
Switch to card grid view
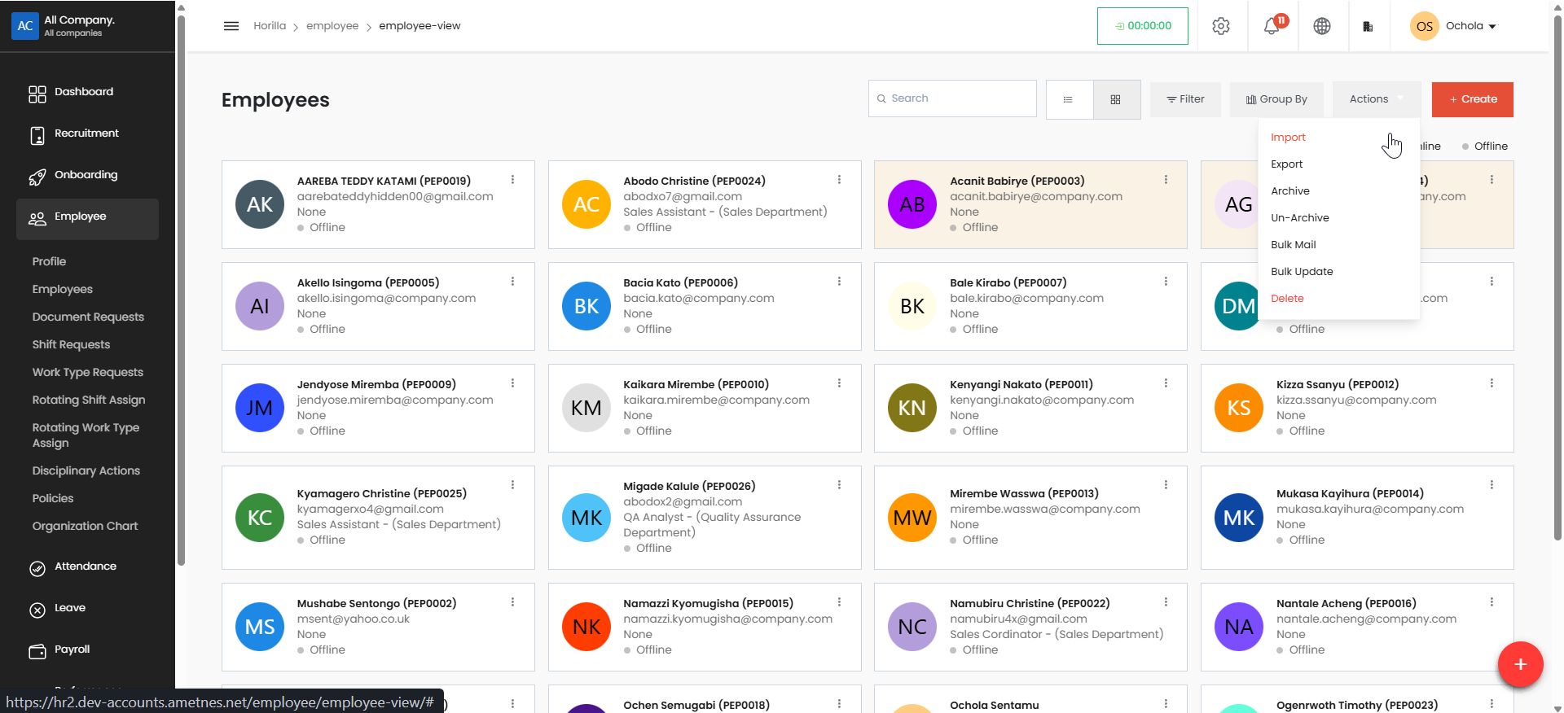(1116, 99)
